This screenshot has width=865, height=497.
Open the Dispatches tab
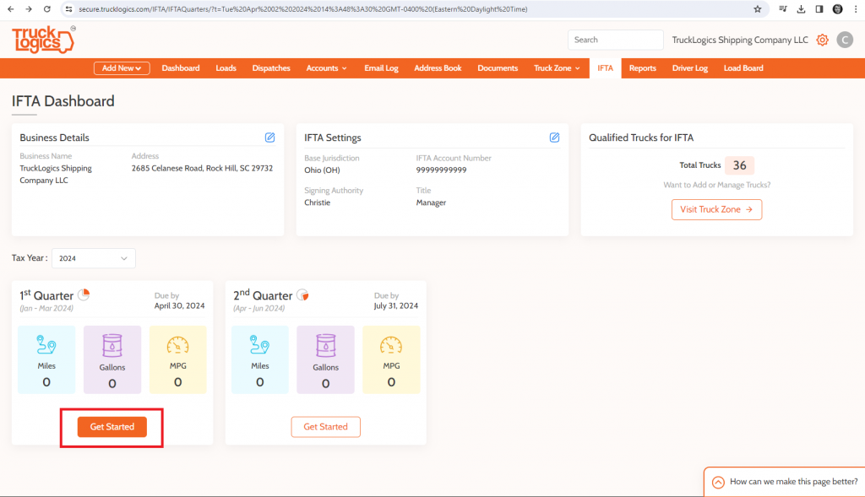(x=271, y=68)
